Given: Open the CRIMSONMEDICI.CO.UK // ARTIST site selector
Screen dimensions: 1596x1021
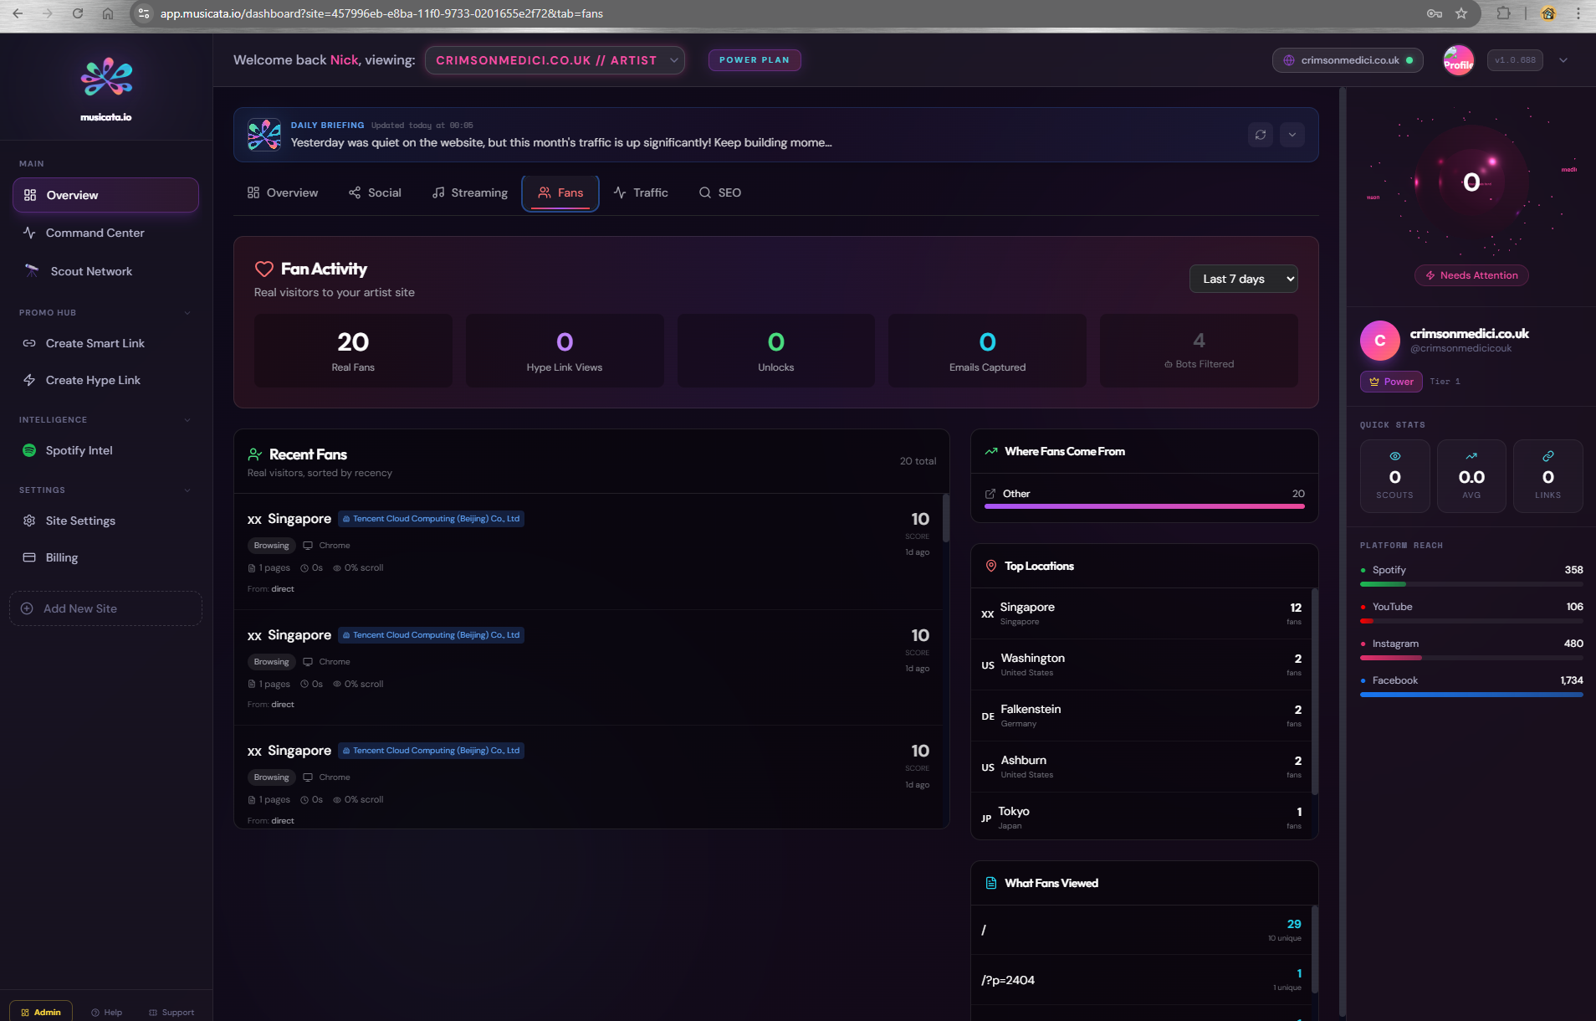Looking at the screenshot, I should (555, 60).
